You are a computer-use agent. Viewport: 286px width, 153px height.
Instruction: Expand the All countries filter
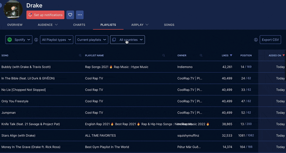tap(127, 40)
